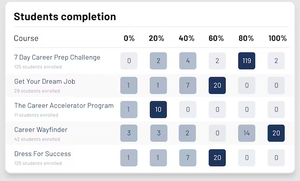The height and width of the screenshot is (181, 300).
Task: Open the Dress For Success course
Action: [x=43, y=154]
